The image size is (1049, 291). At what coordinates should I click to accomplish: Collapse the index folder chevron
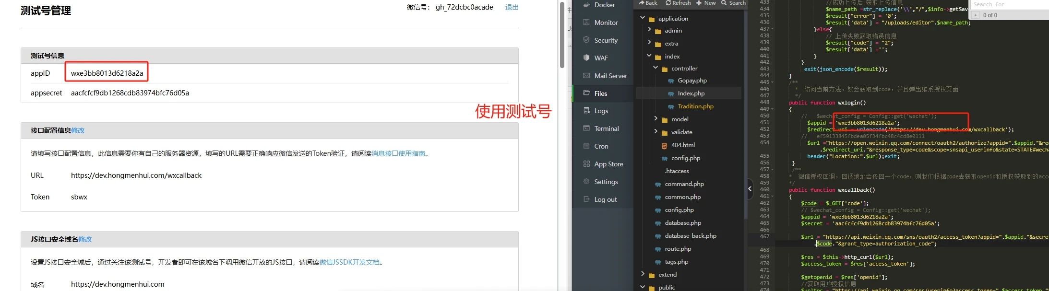(x=649, y=56)
